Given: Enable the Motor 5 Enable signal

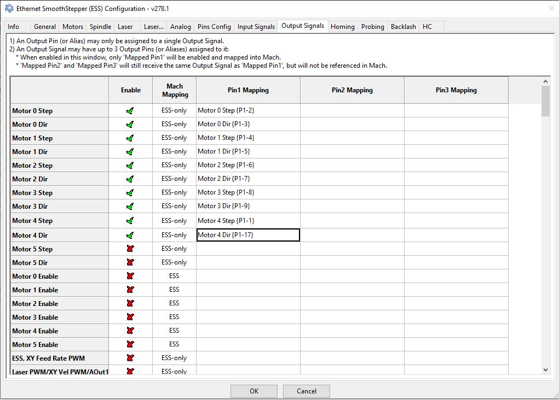Looking at the screenshot, I should (130, 344).
